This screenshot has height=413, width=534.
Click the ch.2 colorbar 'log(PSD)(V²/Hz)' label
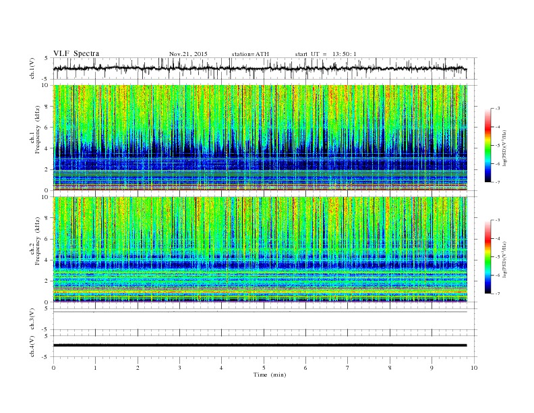click(x=504, y=259)
